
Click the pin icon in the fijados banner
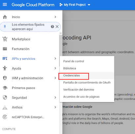(x=5, y=27)
